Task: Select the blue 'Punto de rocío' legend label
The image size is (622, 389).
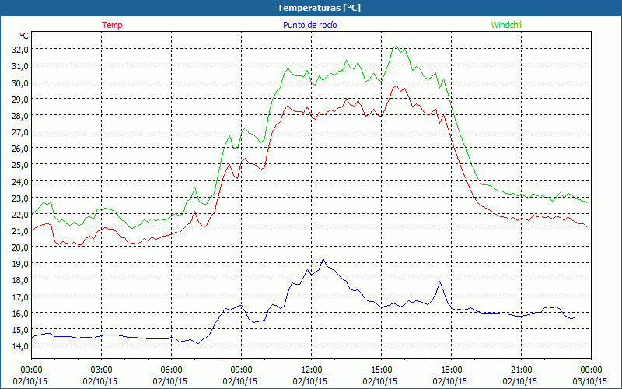Action: (x=309, y=25)
